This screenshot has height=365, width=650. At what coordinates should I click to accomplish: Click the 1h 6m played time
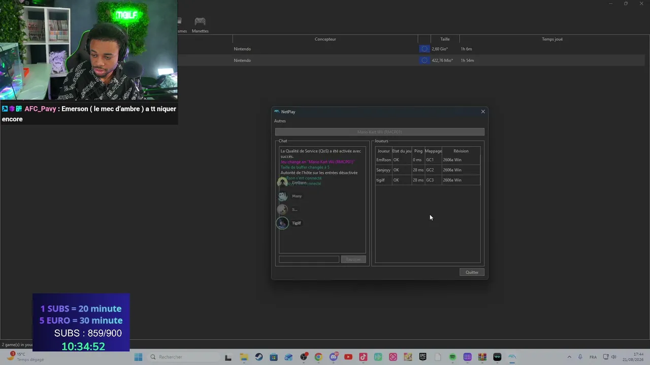(x=466, y=49)
